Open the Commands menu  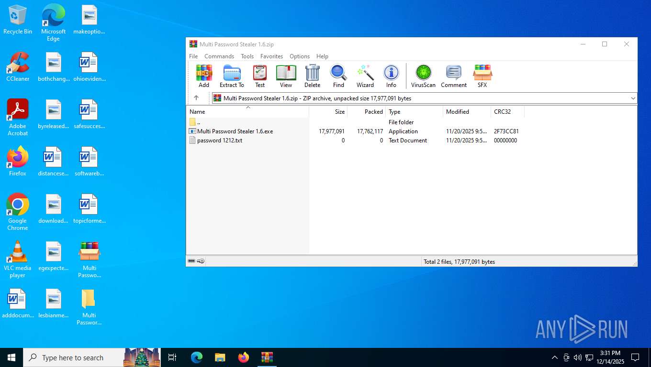pos(219,56)
